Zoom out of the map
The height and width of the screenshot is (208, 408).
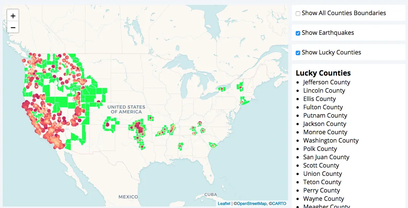pos(13,27)
